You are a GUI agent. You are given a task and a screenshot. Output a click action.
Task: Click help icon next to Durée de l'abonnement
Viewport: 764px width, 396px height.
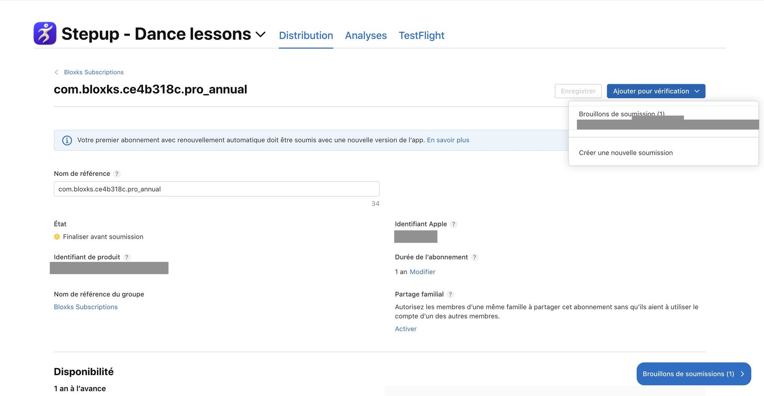475,257
